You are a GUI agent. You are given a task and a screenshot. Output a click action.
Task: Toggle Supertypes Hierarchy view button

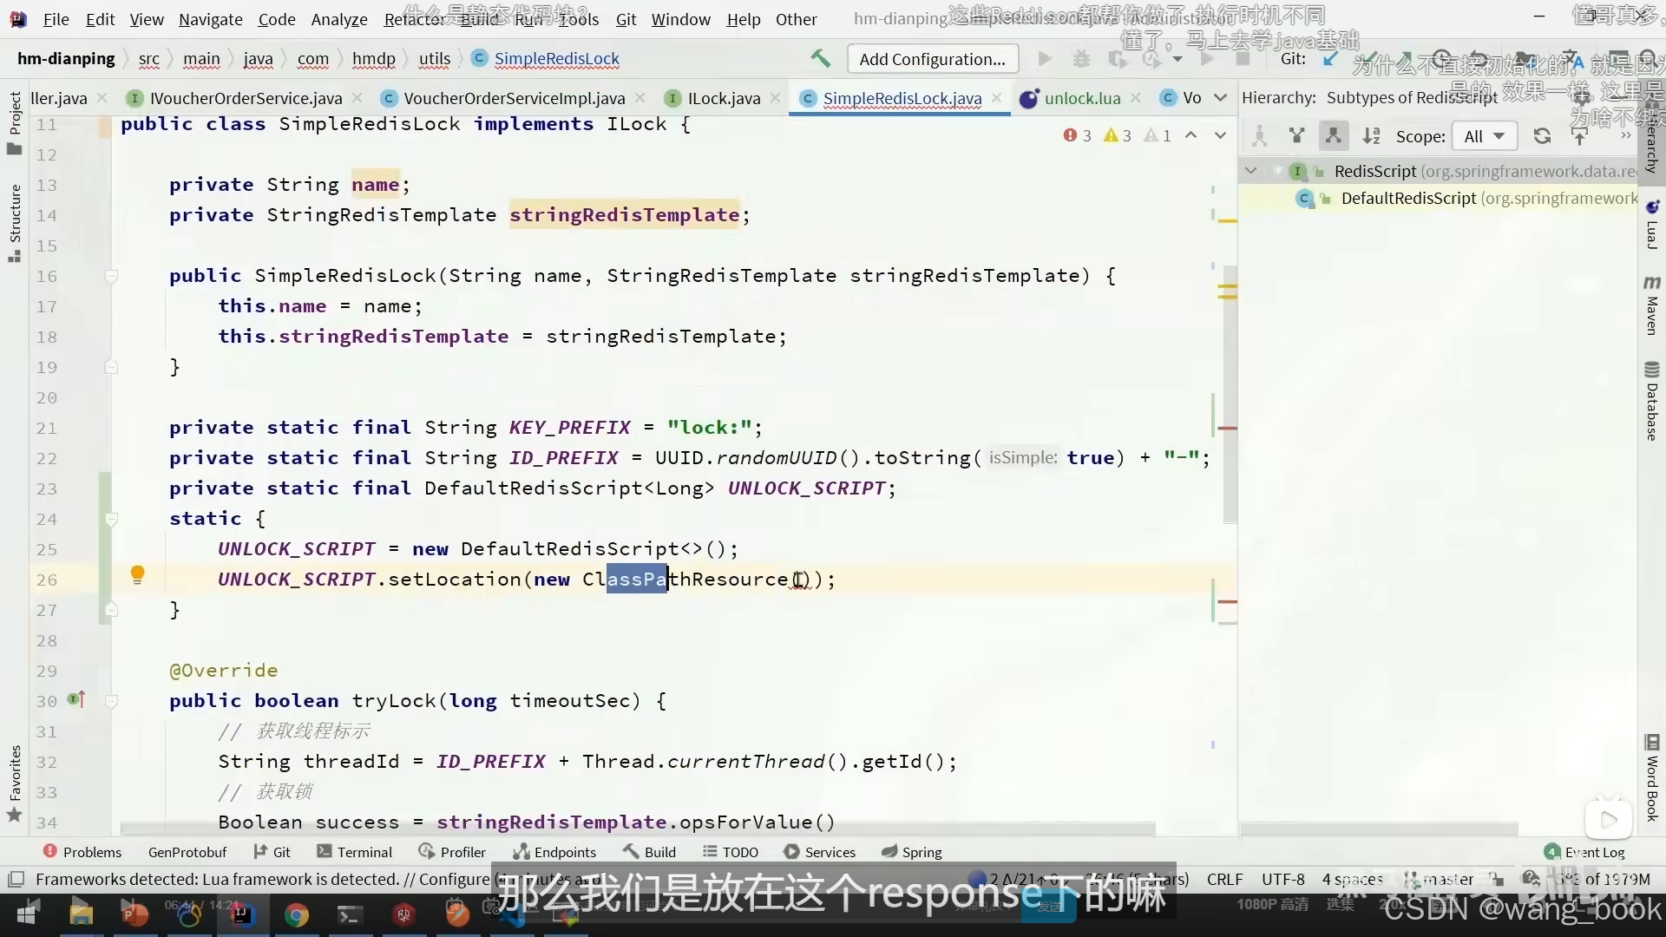pos(1296,136)
